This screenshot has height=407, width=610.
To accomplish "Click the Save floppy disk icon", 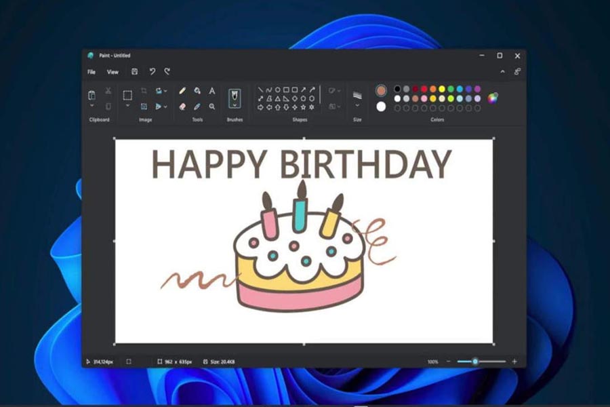I will click(x=135, y=72).
